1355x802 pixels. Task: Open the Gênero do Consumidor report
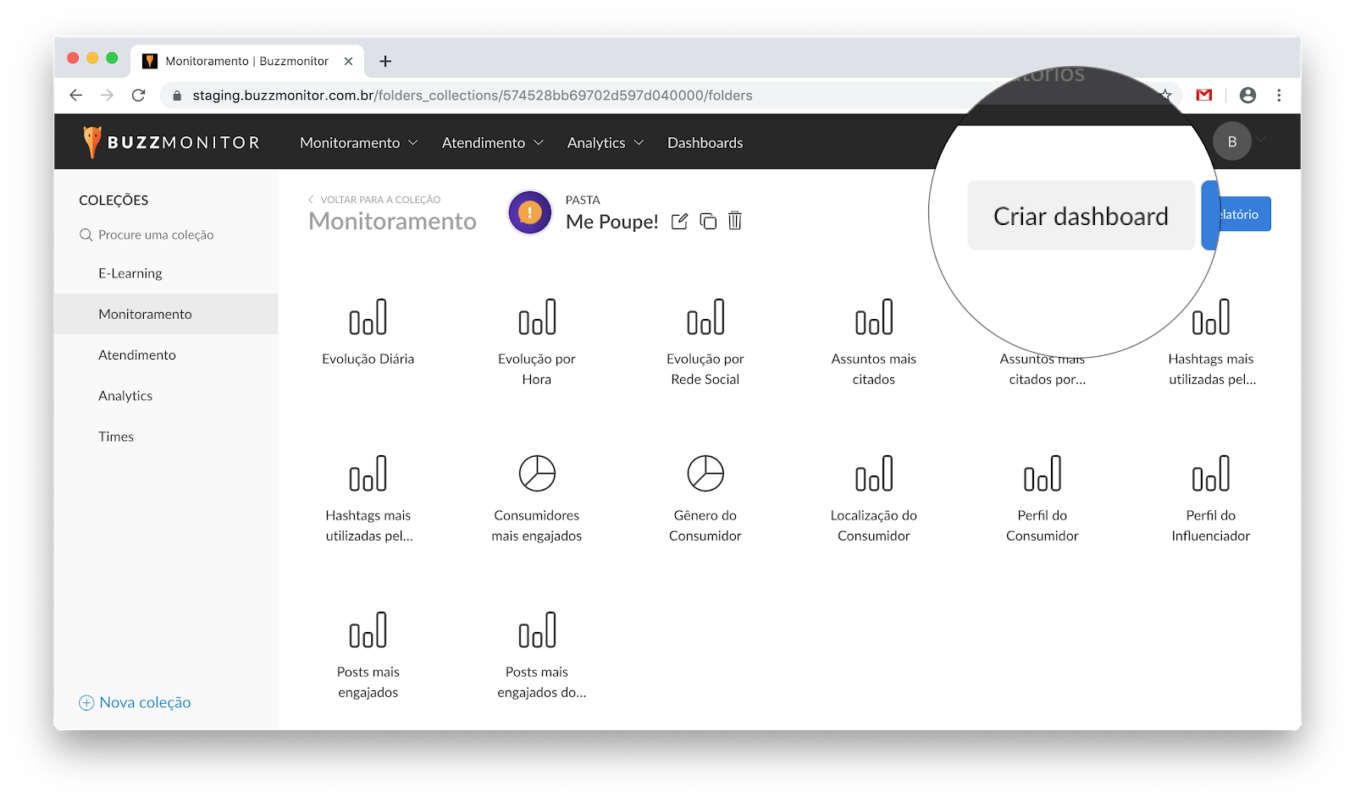pos(705,495)
